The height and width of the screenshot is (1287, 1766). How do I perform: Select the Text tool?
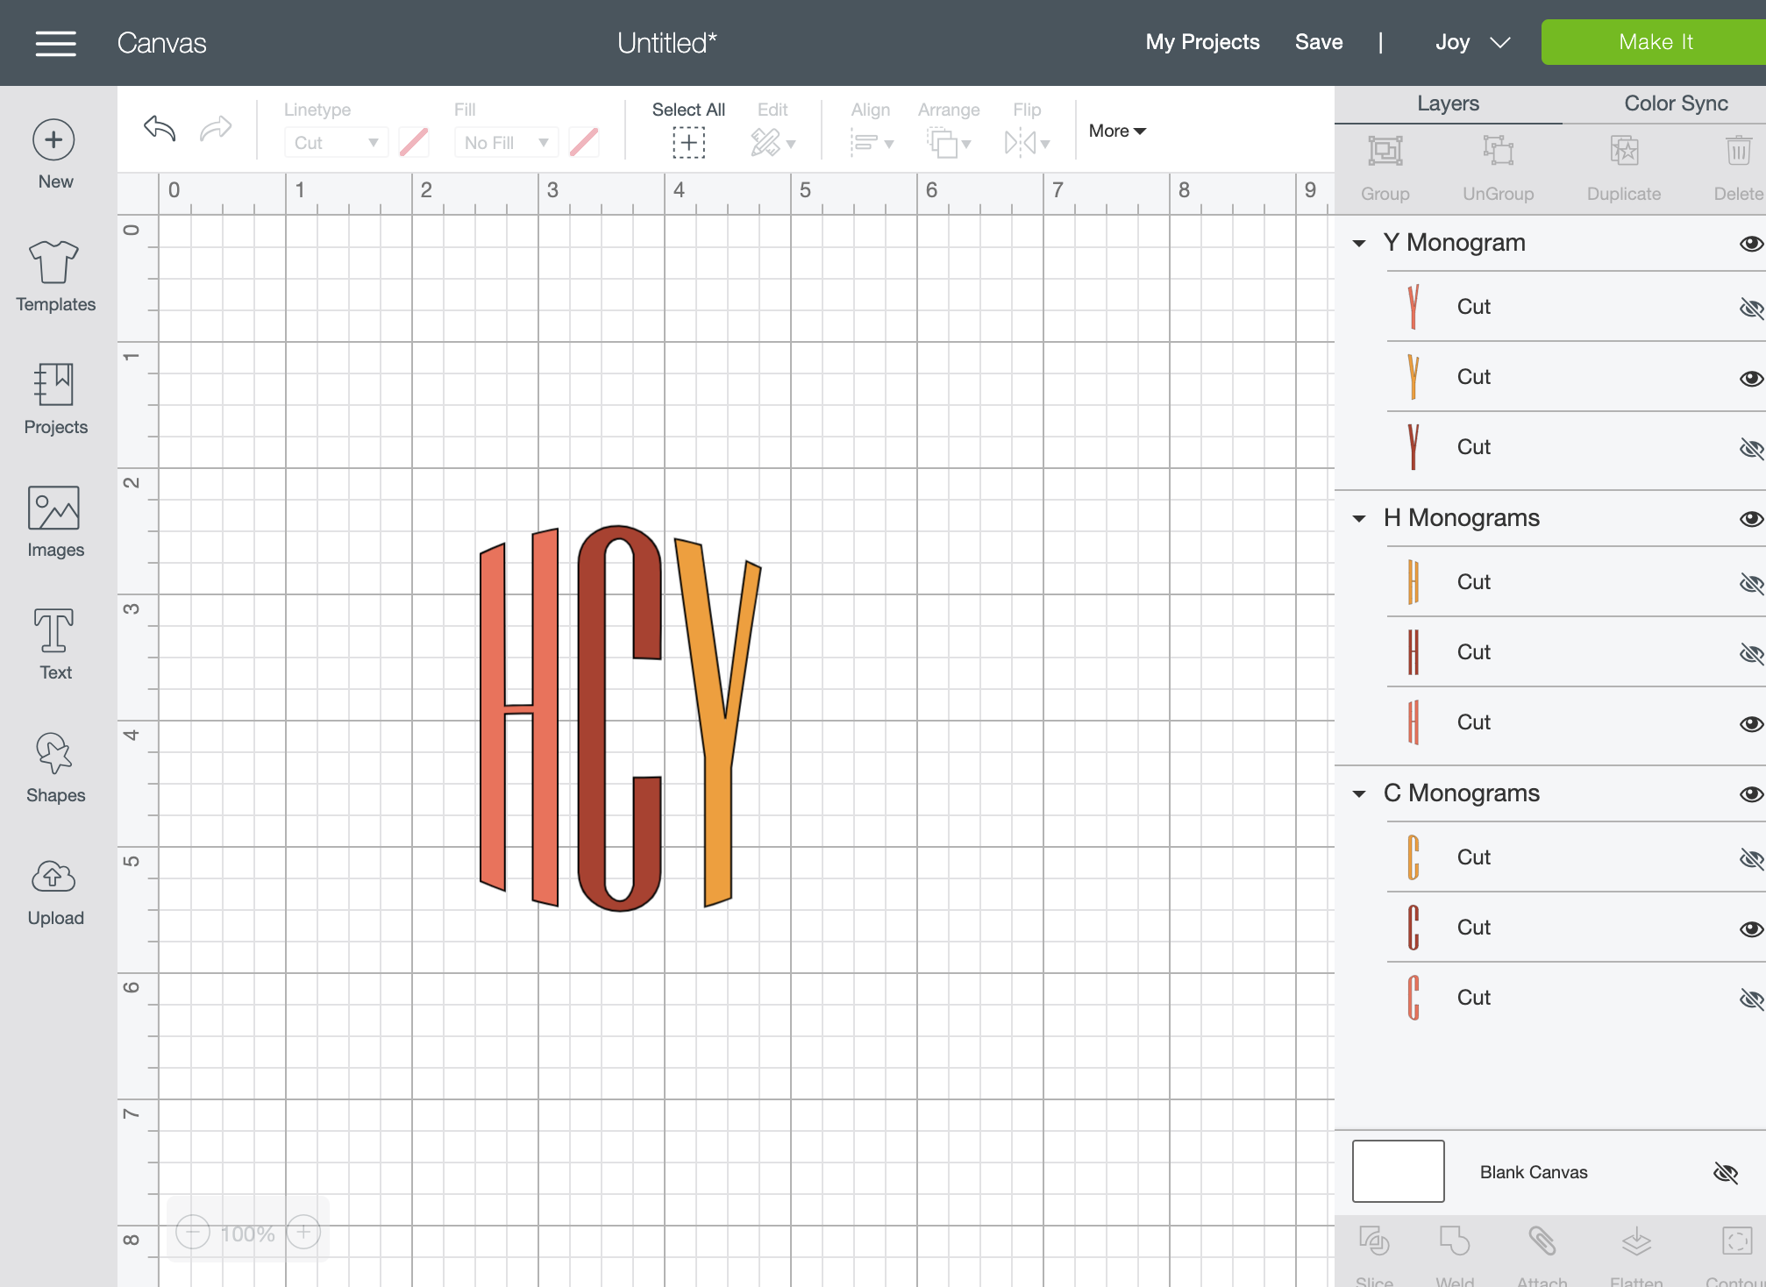coord(54,630)
